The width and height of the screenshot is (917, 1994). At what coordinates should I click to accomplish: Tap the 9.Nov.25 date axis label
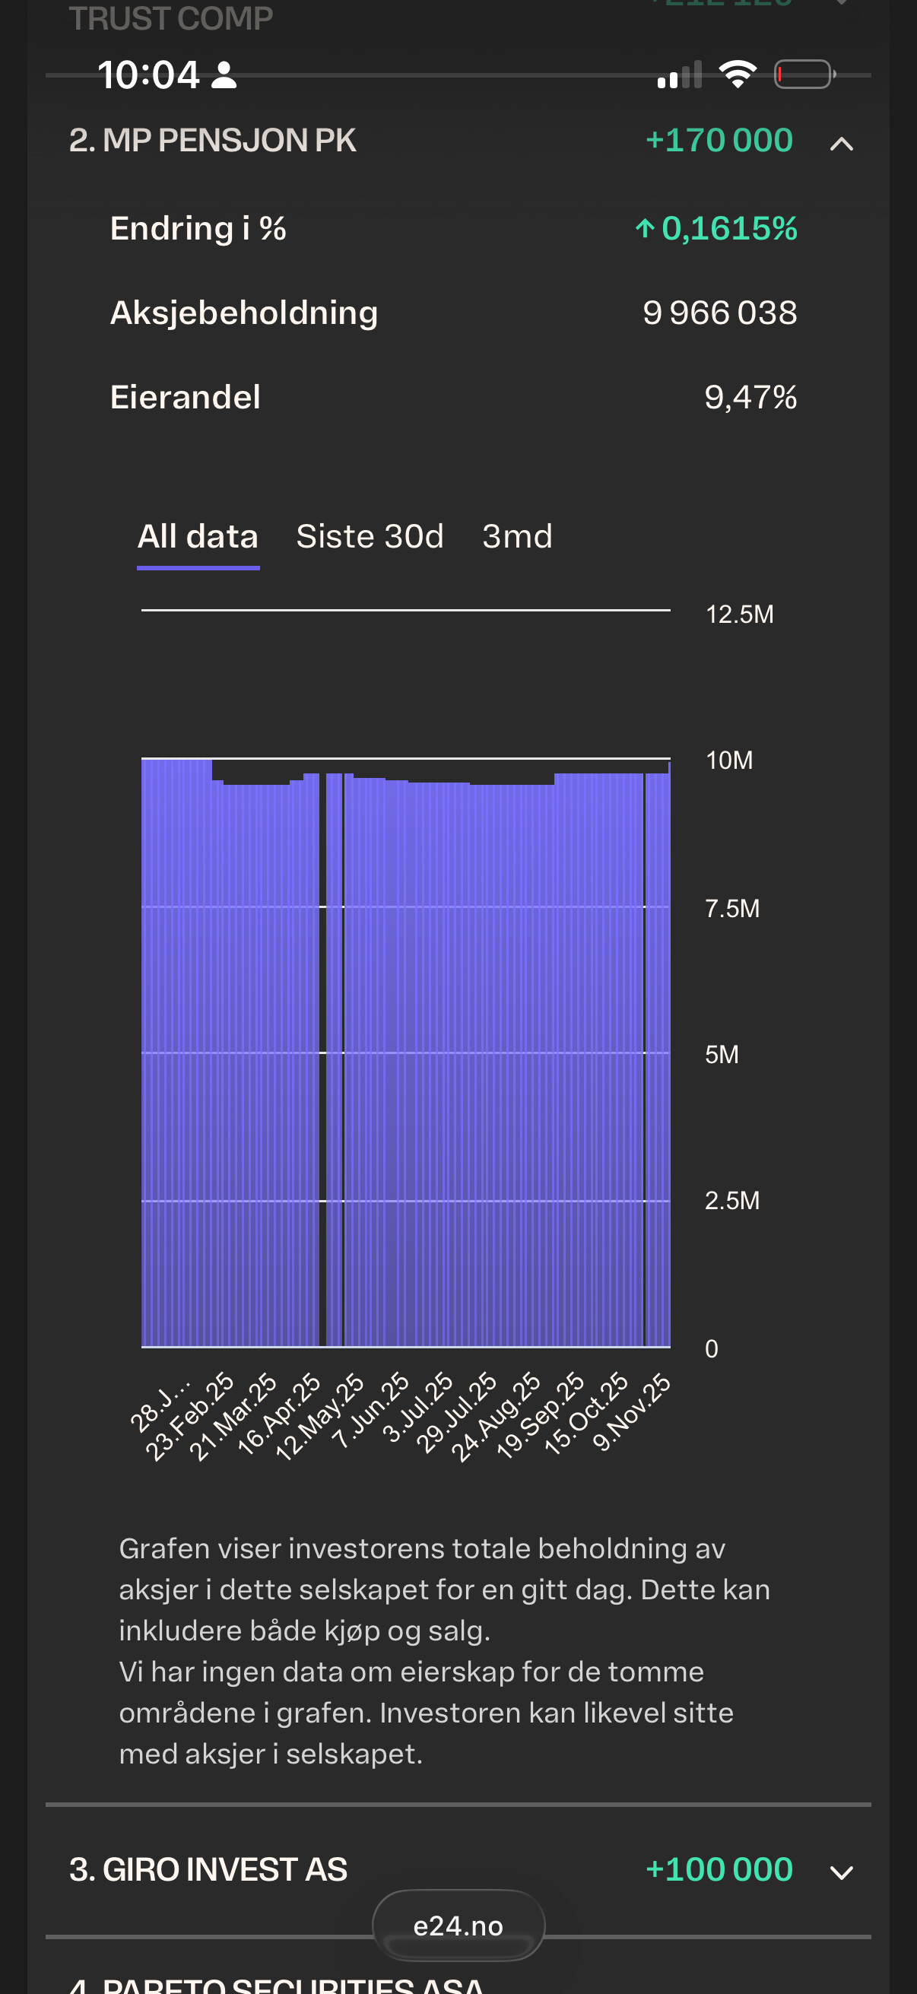[x=632, y=1411]
